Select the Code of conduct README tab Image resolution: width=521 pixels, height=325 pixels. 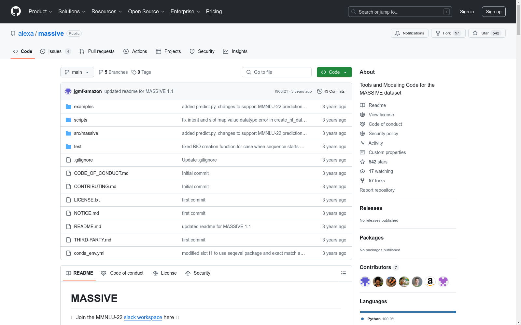click(x=122, y=273)
